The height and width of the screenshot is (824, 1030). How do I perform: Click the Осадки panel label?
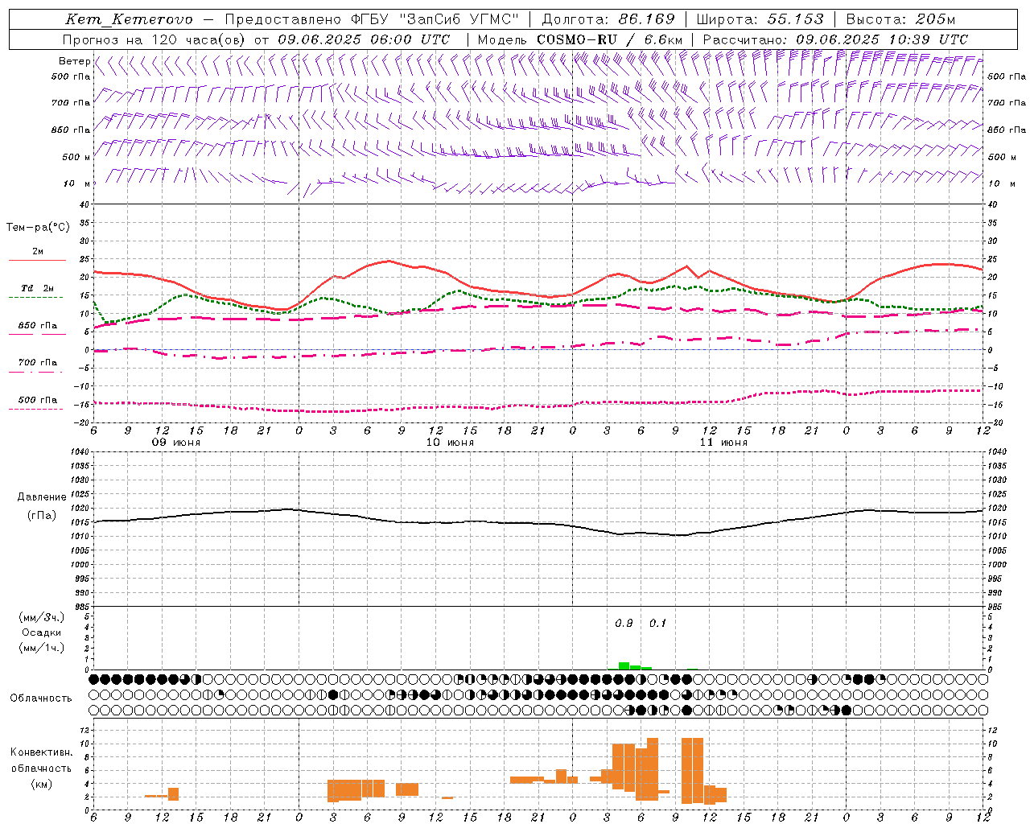[42, 632]
